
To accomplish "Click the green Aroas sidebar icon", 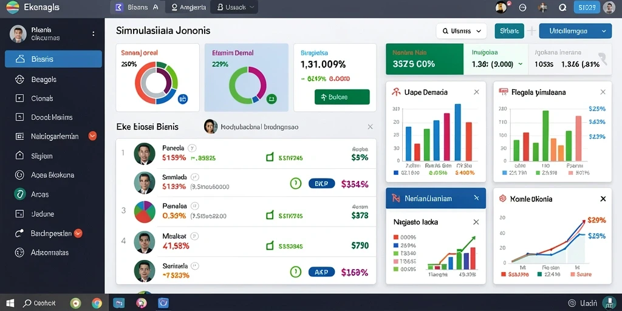I will click(x=19, y=194).
